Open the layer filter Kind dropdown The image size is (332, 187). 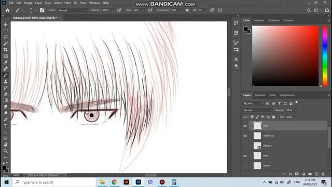point(253,103)
